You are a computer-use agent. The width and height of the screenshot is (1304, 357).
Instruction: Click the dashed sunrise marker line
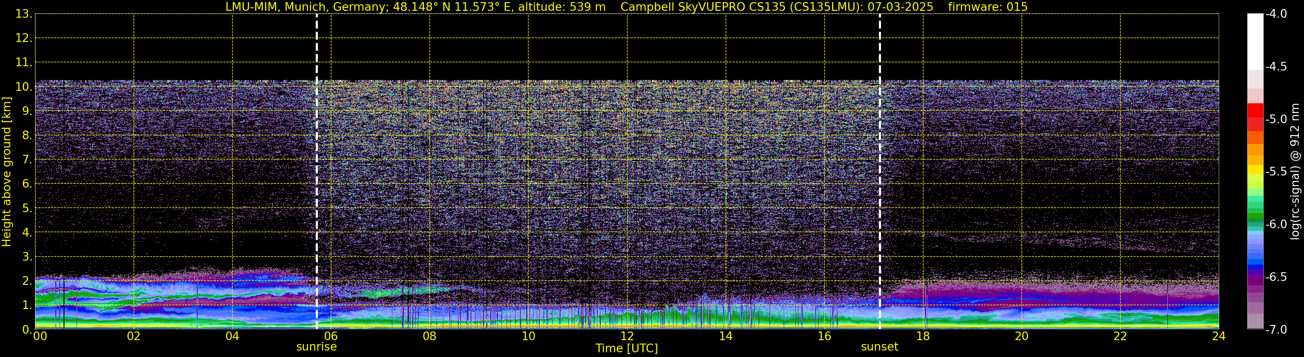[317, 172]
